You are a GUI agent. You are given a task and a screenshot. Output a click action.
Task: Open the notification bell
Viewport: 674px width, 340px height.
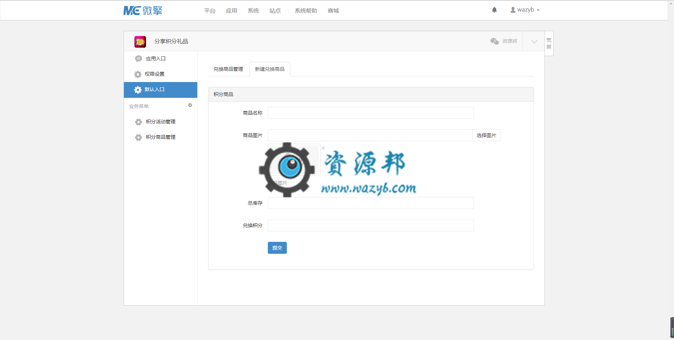(x=494, y=10)
